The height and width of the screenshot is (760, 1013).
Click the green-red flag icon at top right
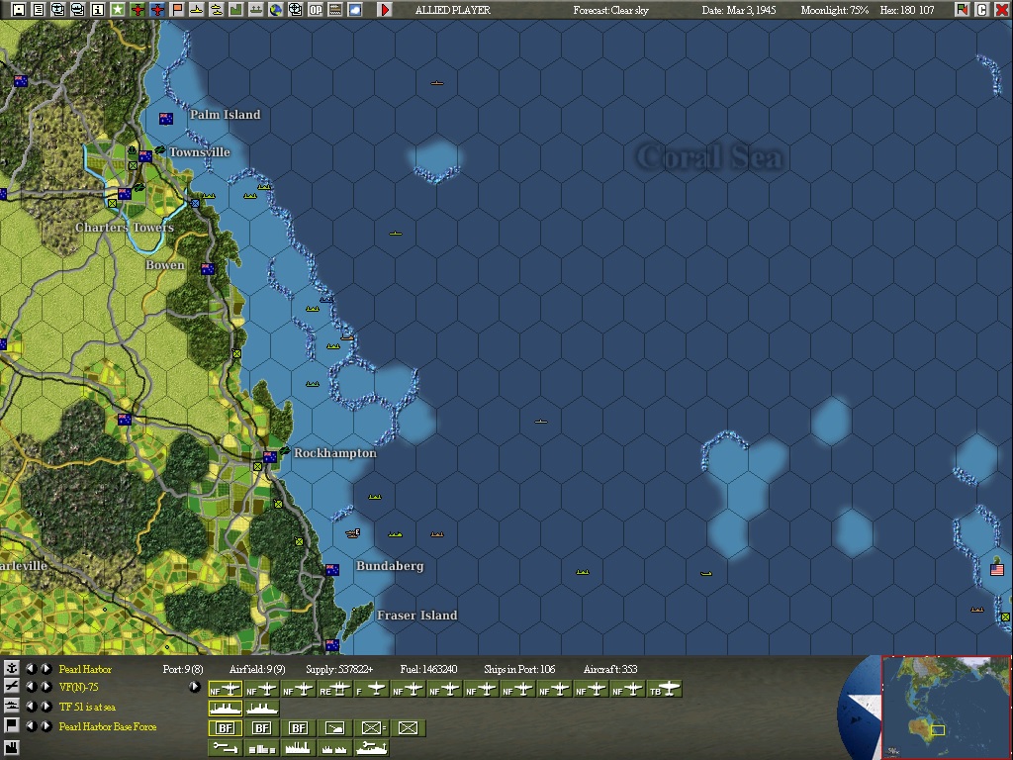962,10
